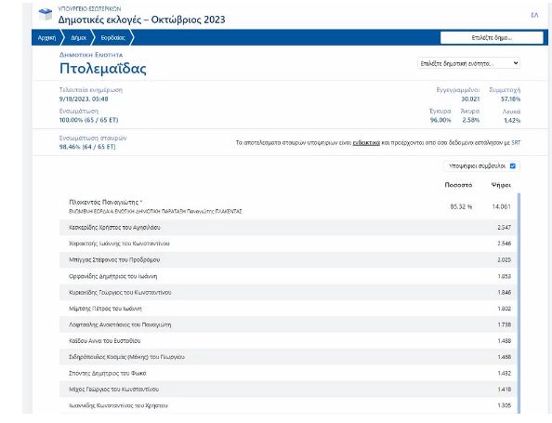
Task: Click the Πτολεμαΐδας heading
Action: coord(103,68)
